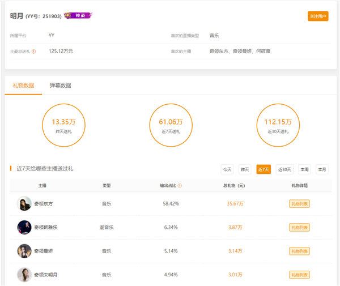Click the 13.35万 昨天送礼 circle

pyautogui.click(x=63, y=125)
